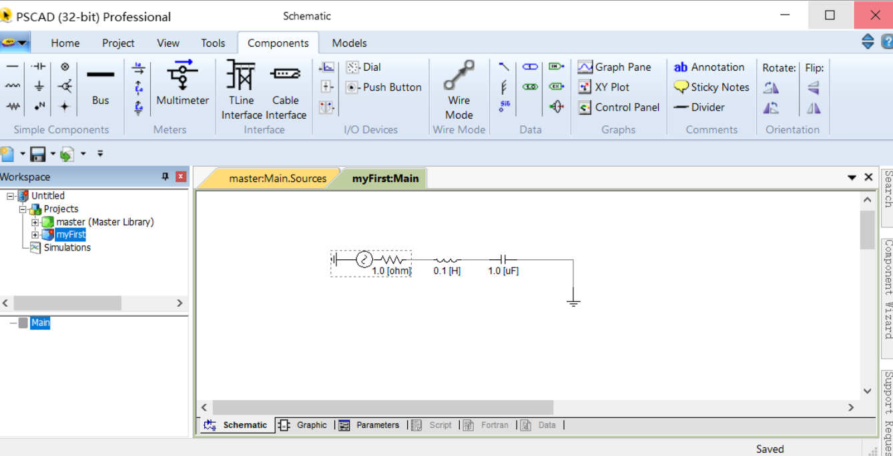The height and width of the screenshot is (456, 893).
Task: Open the document tab list dropdown
Action: coord(852,177)
